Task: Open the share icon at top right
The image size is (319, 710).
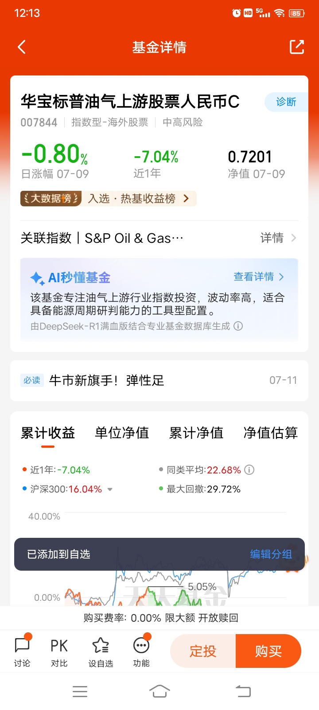Action: coord(297,47)
